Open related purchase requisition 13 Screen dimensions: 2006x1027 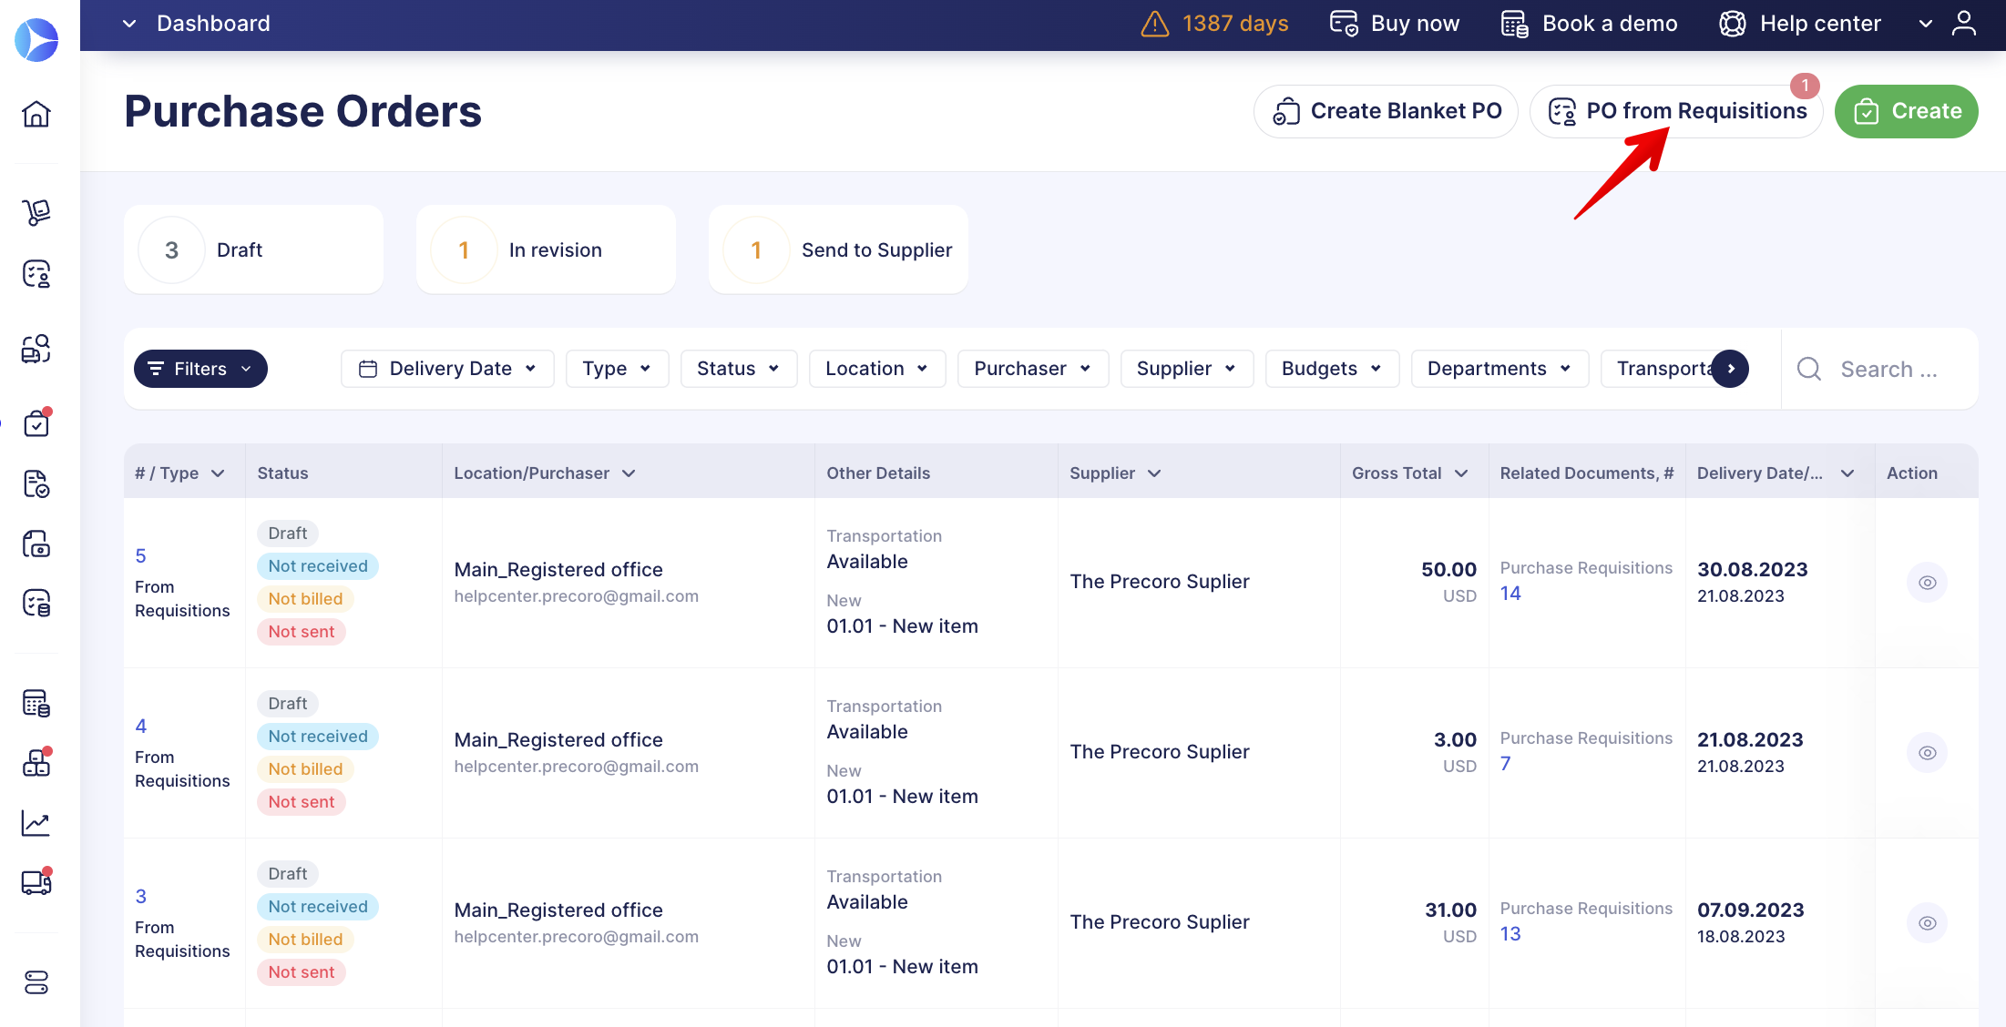1510,934
